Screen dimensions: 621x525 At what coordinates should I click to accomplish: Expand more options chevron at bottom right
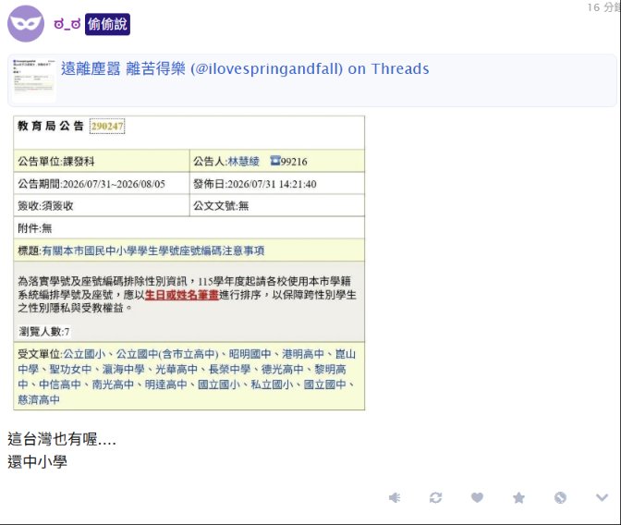602,497
